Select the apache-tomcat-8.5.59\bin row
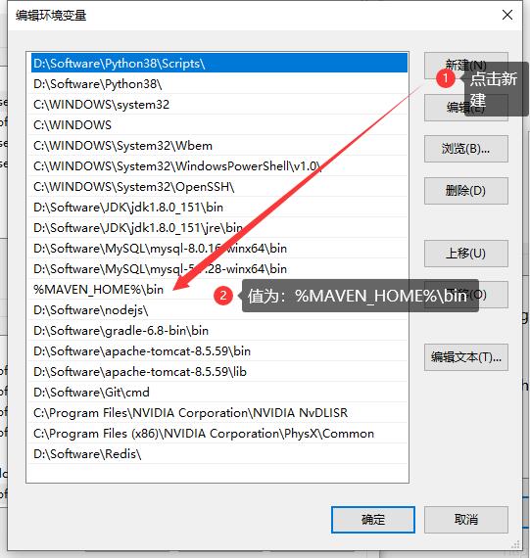 [219, 350]
